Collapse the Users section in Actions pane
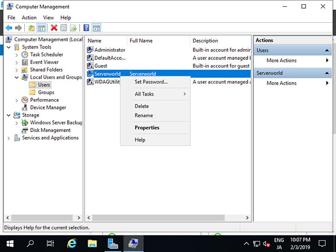The width and height of the screenshot is (336, 252). [x=327, y=51]
